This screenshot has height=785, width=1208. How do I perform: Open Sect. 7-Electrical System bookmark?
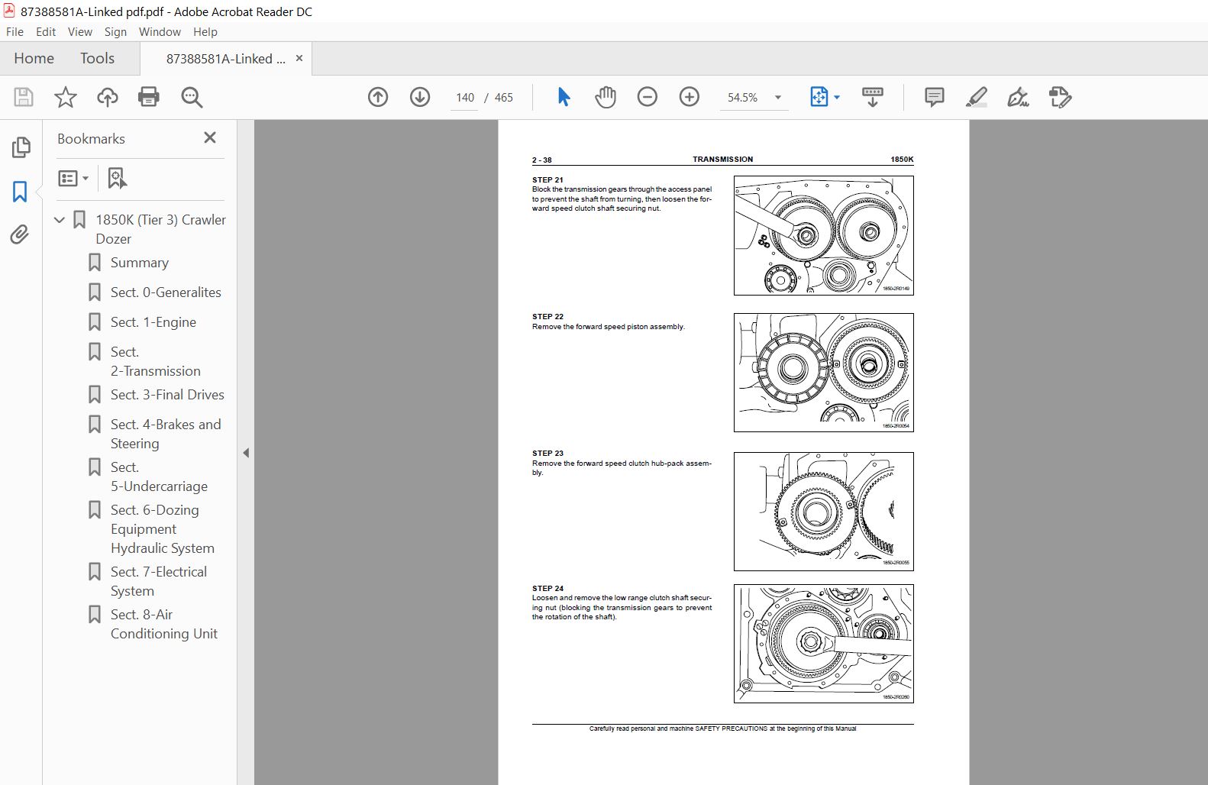pyautogui.click(x=158, y=581)
